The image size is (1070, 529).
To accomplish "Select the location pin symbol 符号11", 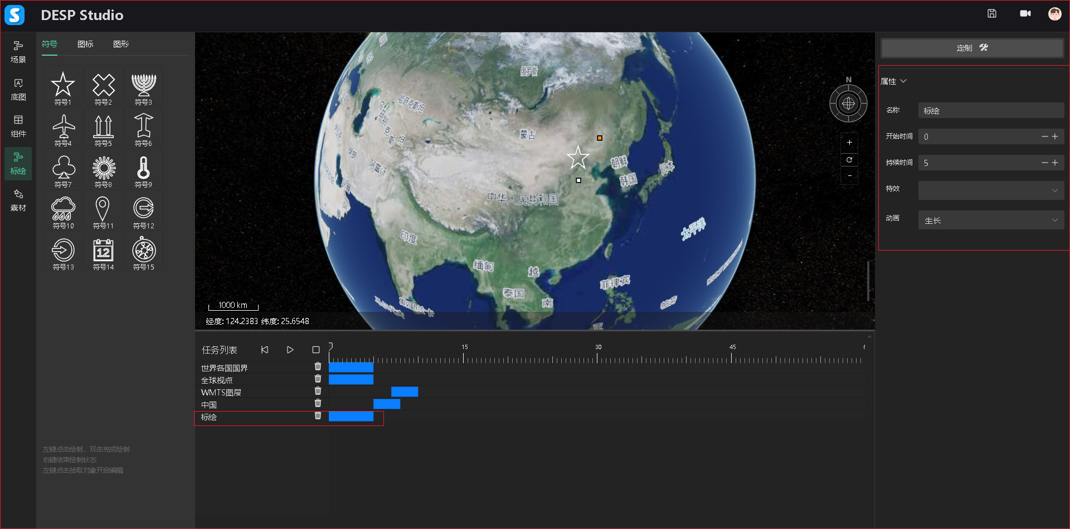I will pos(103,209).
